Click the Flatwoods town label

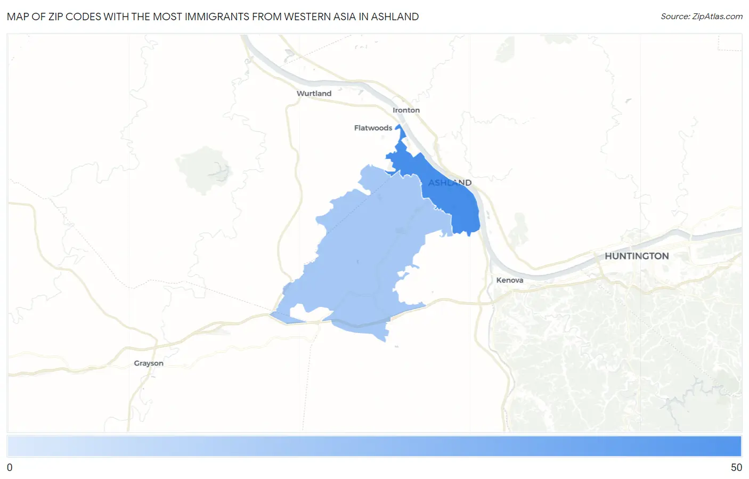pos(373,128)
